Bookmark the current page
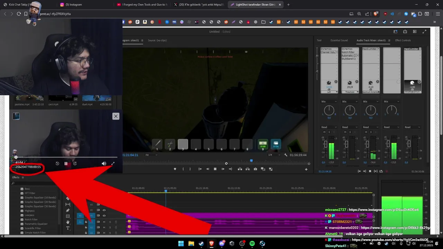443x249 pixels. point(26,14)
